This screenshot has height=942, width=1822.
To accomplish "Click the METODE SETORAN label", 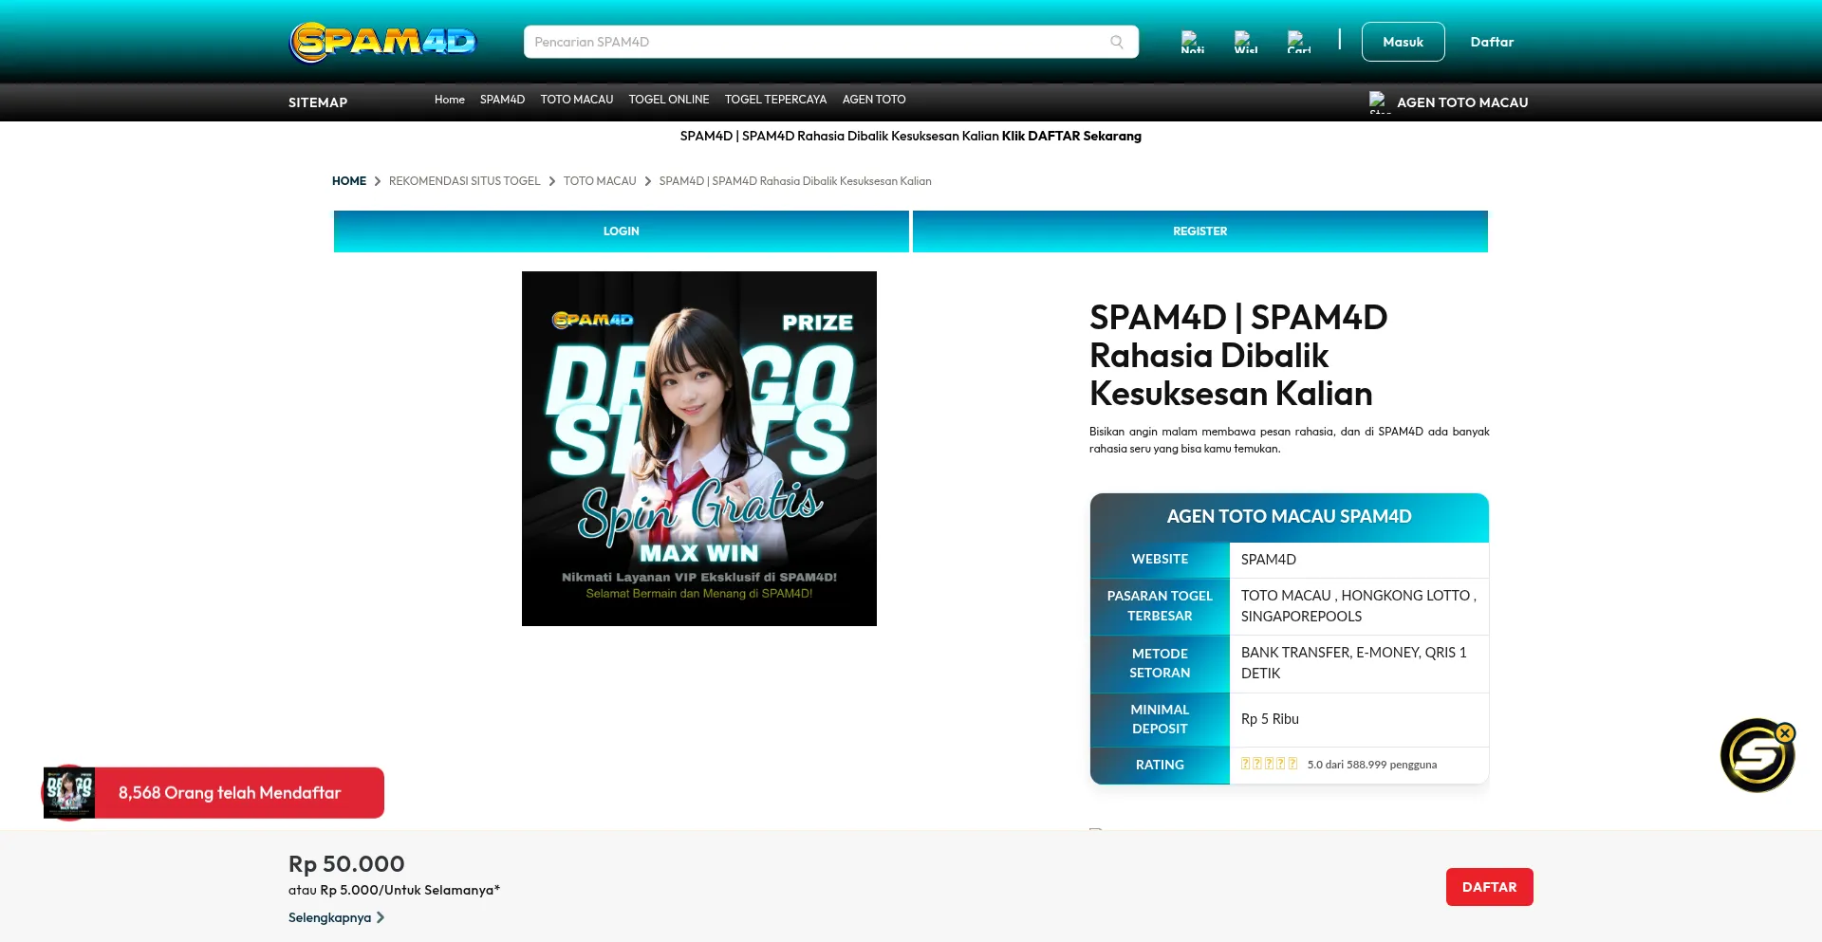I will [1160, 663].
